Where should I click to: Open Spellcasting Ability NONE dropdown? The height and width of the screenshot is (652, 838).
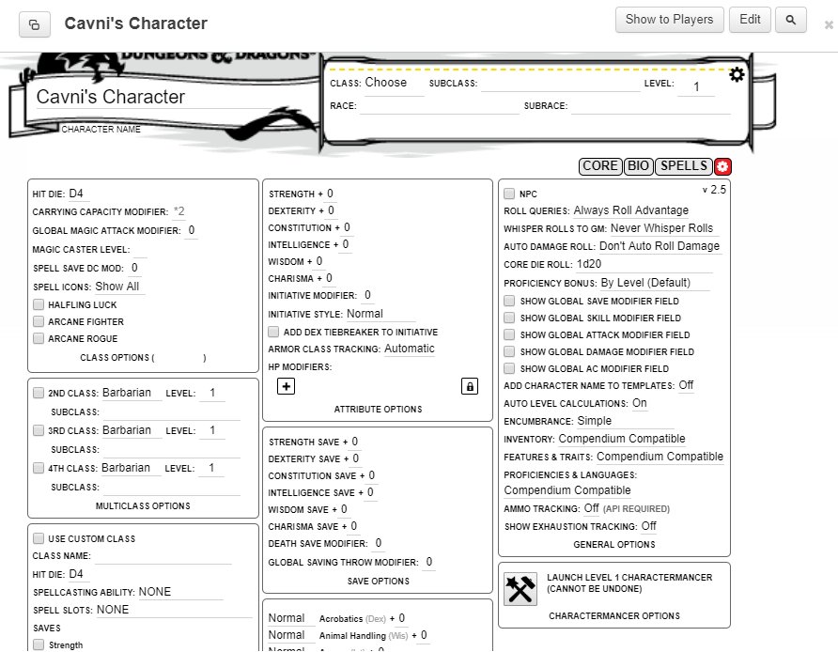coord(180,592)
